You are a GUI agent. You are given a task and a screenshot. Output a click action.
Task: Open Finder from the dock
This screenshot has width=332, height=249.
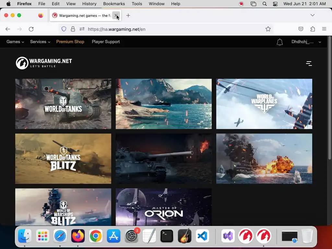point(25,236)
